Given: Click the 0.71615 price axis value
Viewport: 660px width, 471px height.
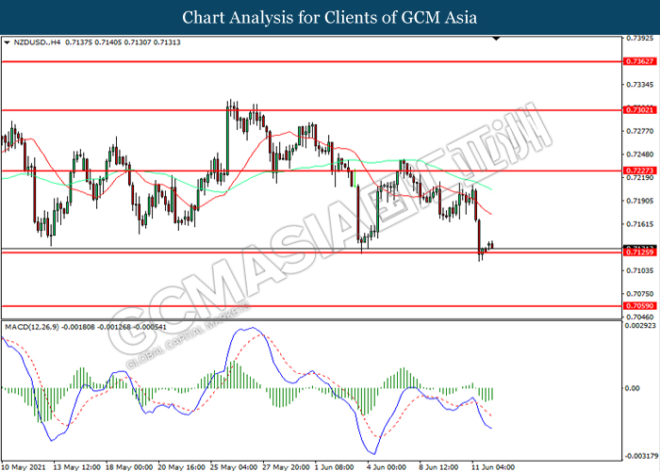Looking at the screenshot, I should pos(640,224).
